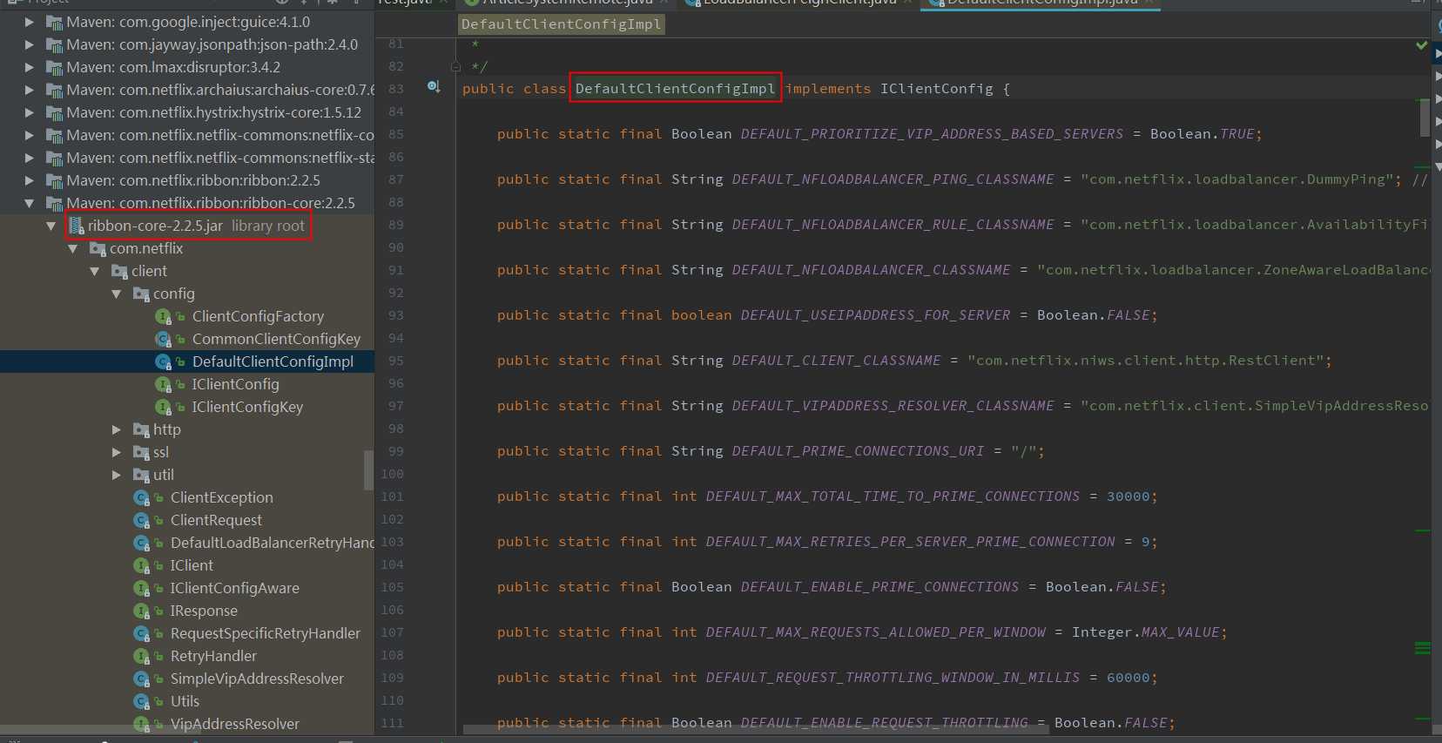Click the guice 4.1.0 Maven library icon

(x=54, y=22)
